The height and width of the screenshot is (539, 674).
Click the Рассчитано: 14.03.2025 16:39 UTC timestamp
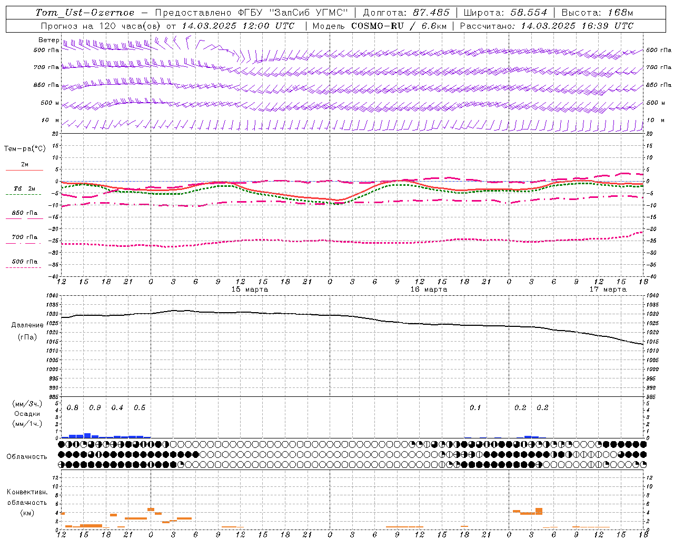click(547, 26)
